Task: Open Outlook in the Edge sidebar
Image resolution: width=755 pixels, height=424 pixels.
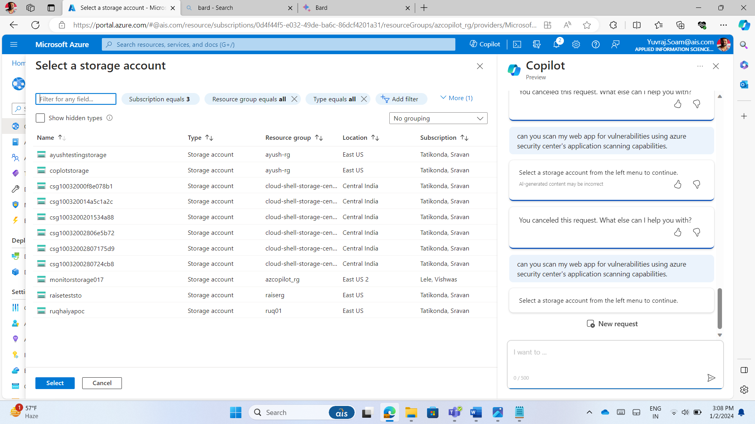Action: [x=744, y=84]
